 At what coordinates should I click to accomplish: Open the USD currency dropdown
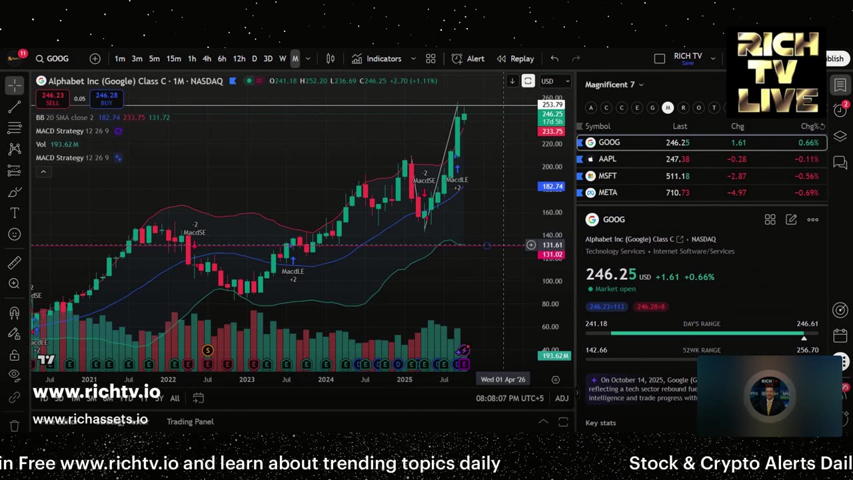555,81
